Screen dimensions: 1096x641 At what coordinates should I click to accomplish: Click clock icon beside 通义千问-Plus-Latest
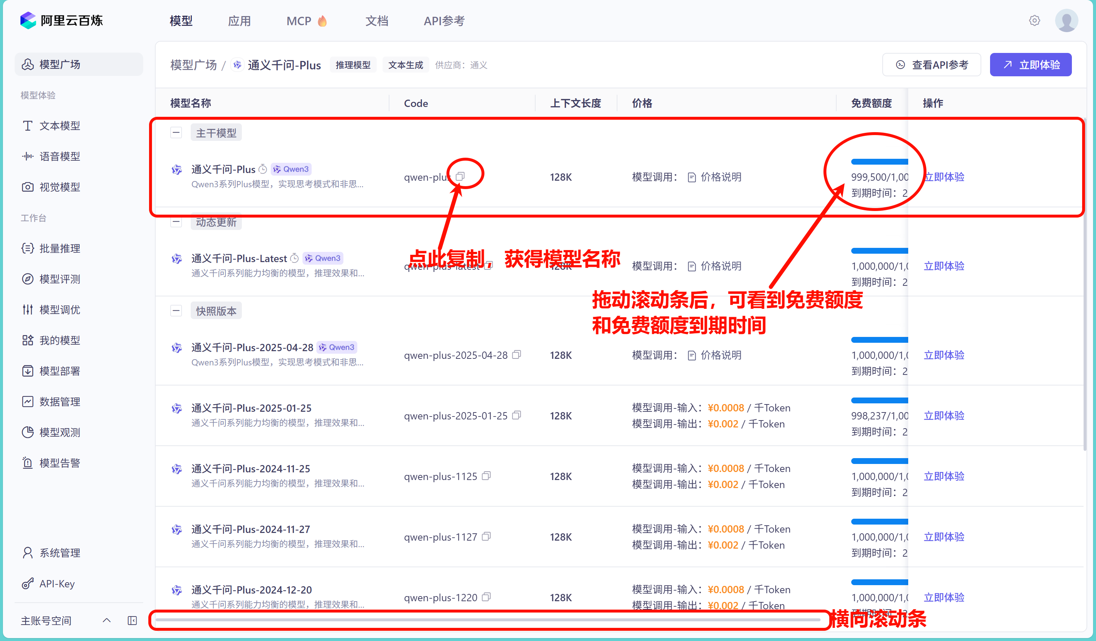tap(294, 258)
